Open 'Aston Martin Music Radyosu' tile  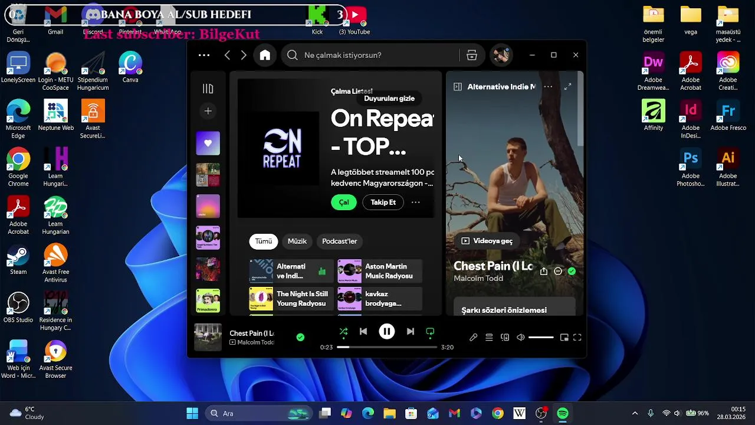pyautogui.click(x=380, y=271)
